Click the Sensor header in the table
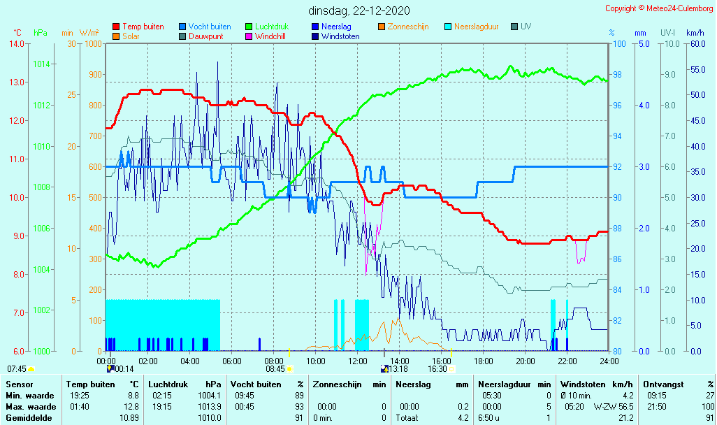This screenshot has width=717, height=425. (19, 384)
